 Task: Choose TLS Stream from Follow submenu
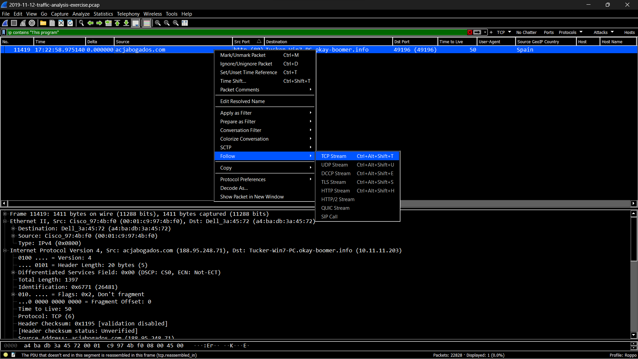coord(357,182)
